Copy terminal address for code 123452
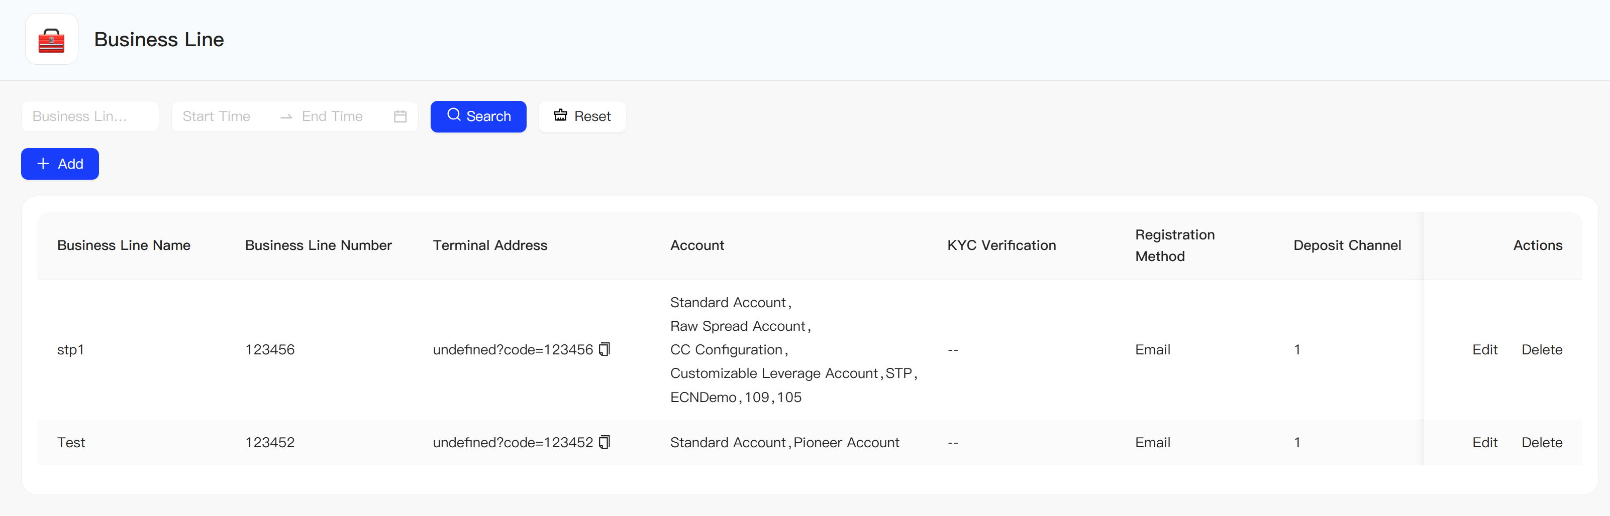1610x516 pixels. point(605,442)
